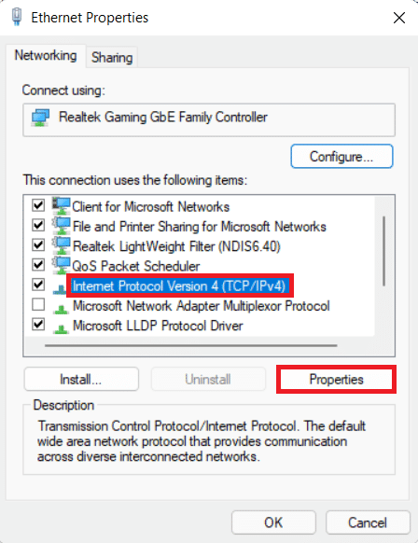Switch to the Sharing tab
Screen dimensions: 418x543
112,57
